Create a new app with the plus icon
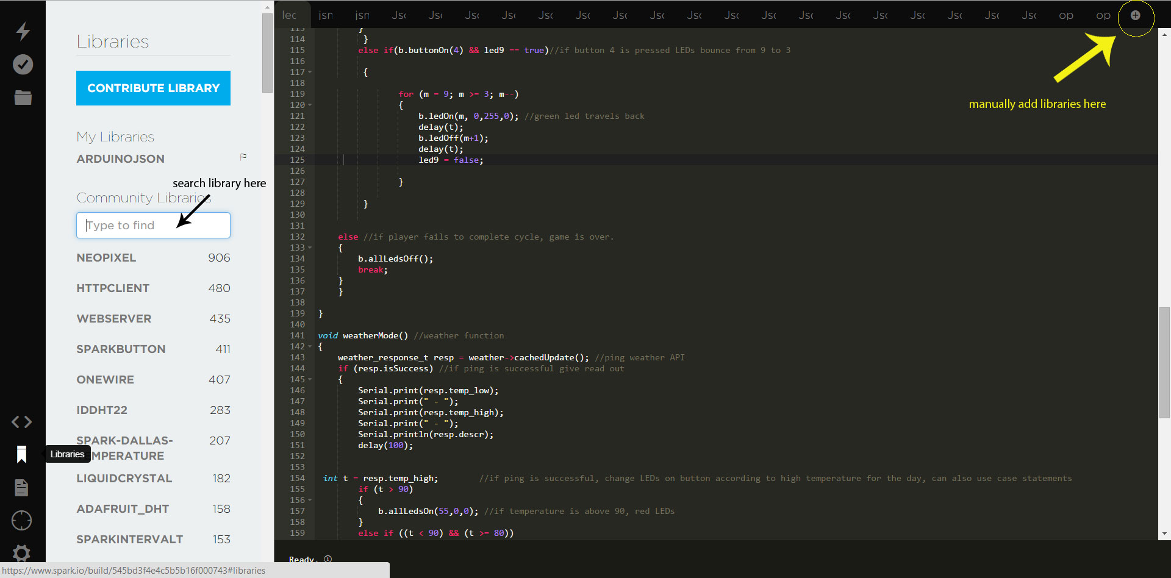 point(1136,16)
